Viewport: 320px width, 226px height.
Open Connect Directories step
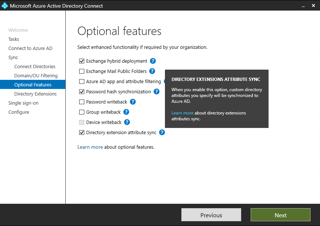coord(35,66)
